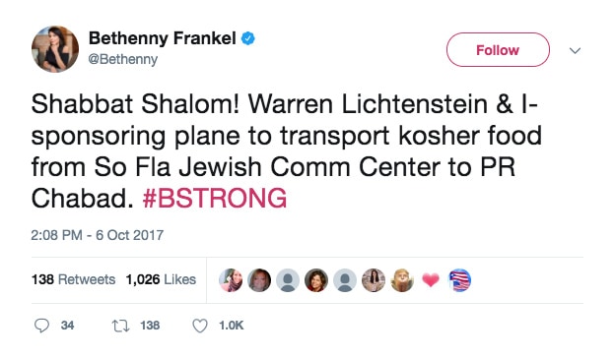Image resolution: width=616 pixels, height=359 pixels.
Task: Open the first liker avatar with scarf
Action: [x=231, y=280]
